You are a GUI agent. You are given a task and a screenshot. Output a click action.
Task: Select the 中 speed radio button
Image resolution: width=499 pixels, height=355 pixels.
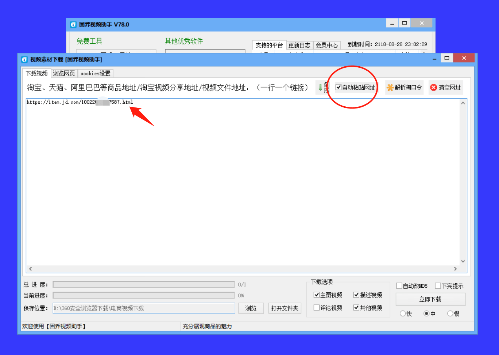(426, 313)
